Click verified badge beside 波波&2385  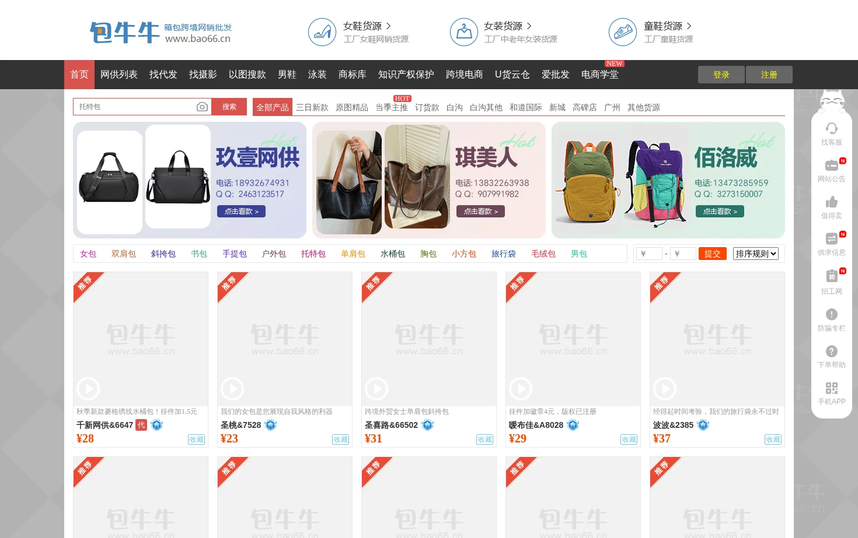703,425
